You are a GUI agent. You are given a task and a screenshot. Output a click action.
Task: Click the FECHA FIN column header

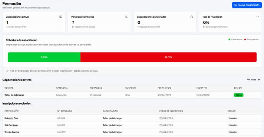pos(202,88)
